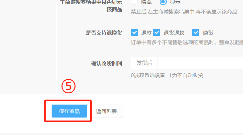Uncheck the 退款 checkbox
243x135 pixels.
134,32
